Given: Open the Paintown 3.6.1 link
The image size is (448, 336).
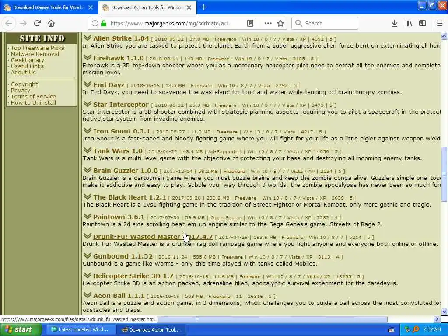Looking at the screenshot, I should point(119,217).
